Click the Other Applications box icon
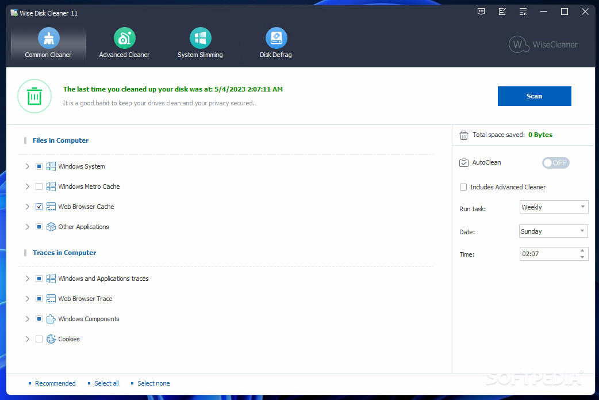This screenshot has height=400, width=599. click(51, 227)
